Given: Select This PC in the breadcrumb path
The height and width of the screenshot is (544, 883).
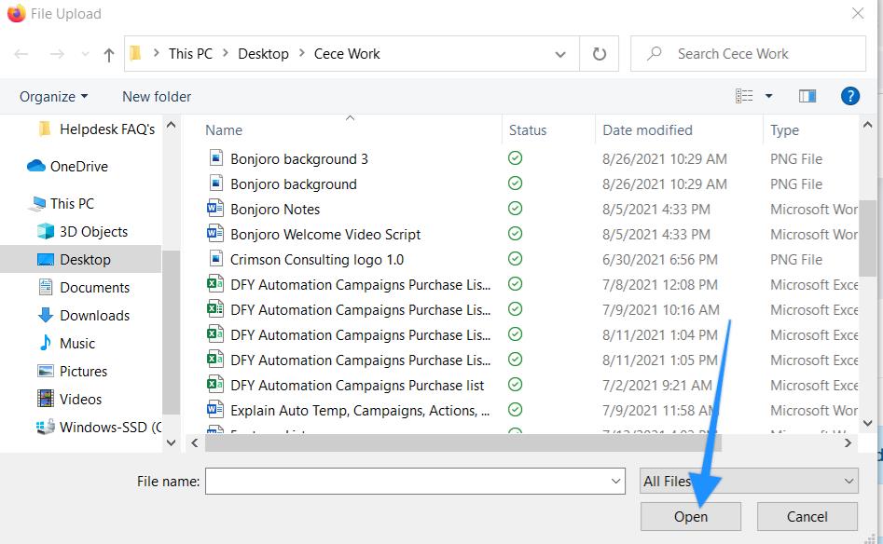Looking at the screenshot, I should click(190, 53).
